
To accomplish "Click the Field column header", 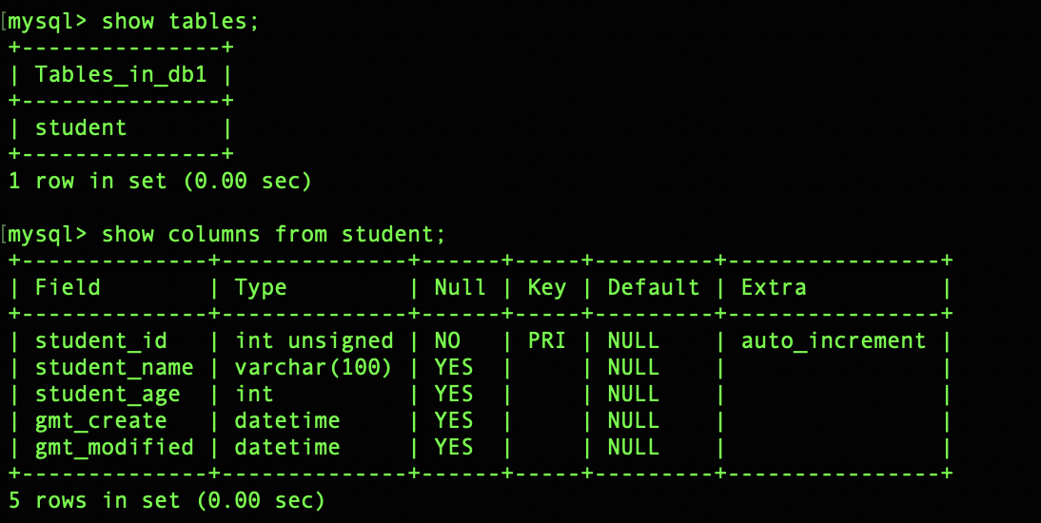I will coord(68,287).
